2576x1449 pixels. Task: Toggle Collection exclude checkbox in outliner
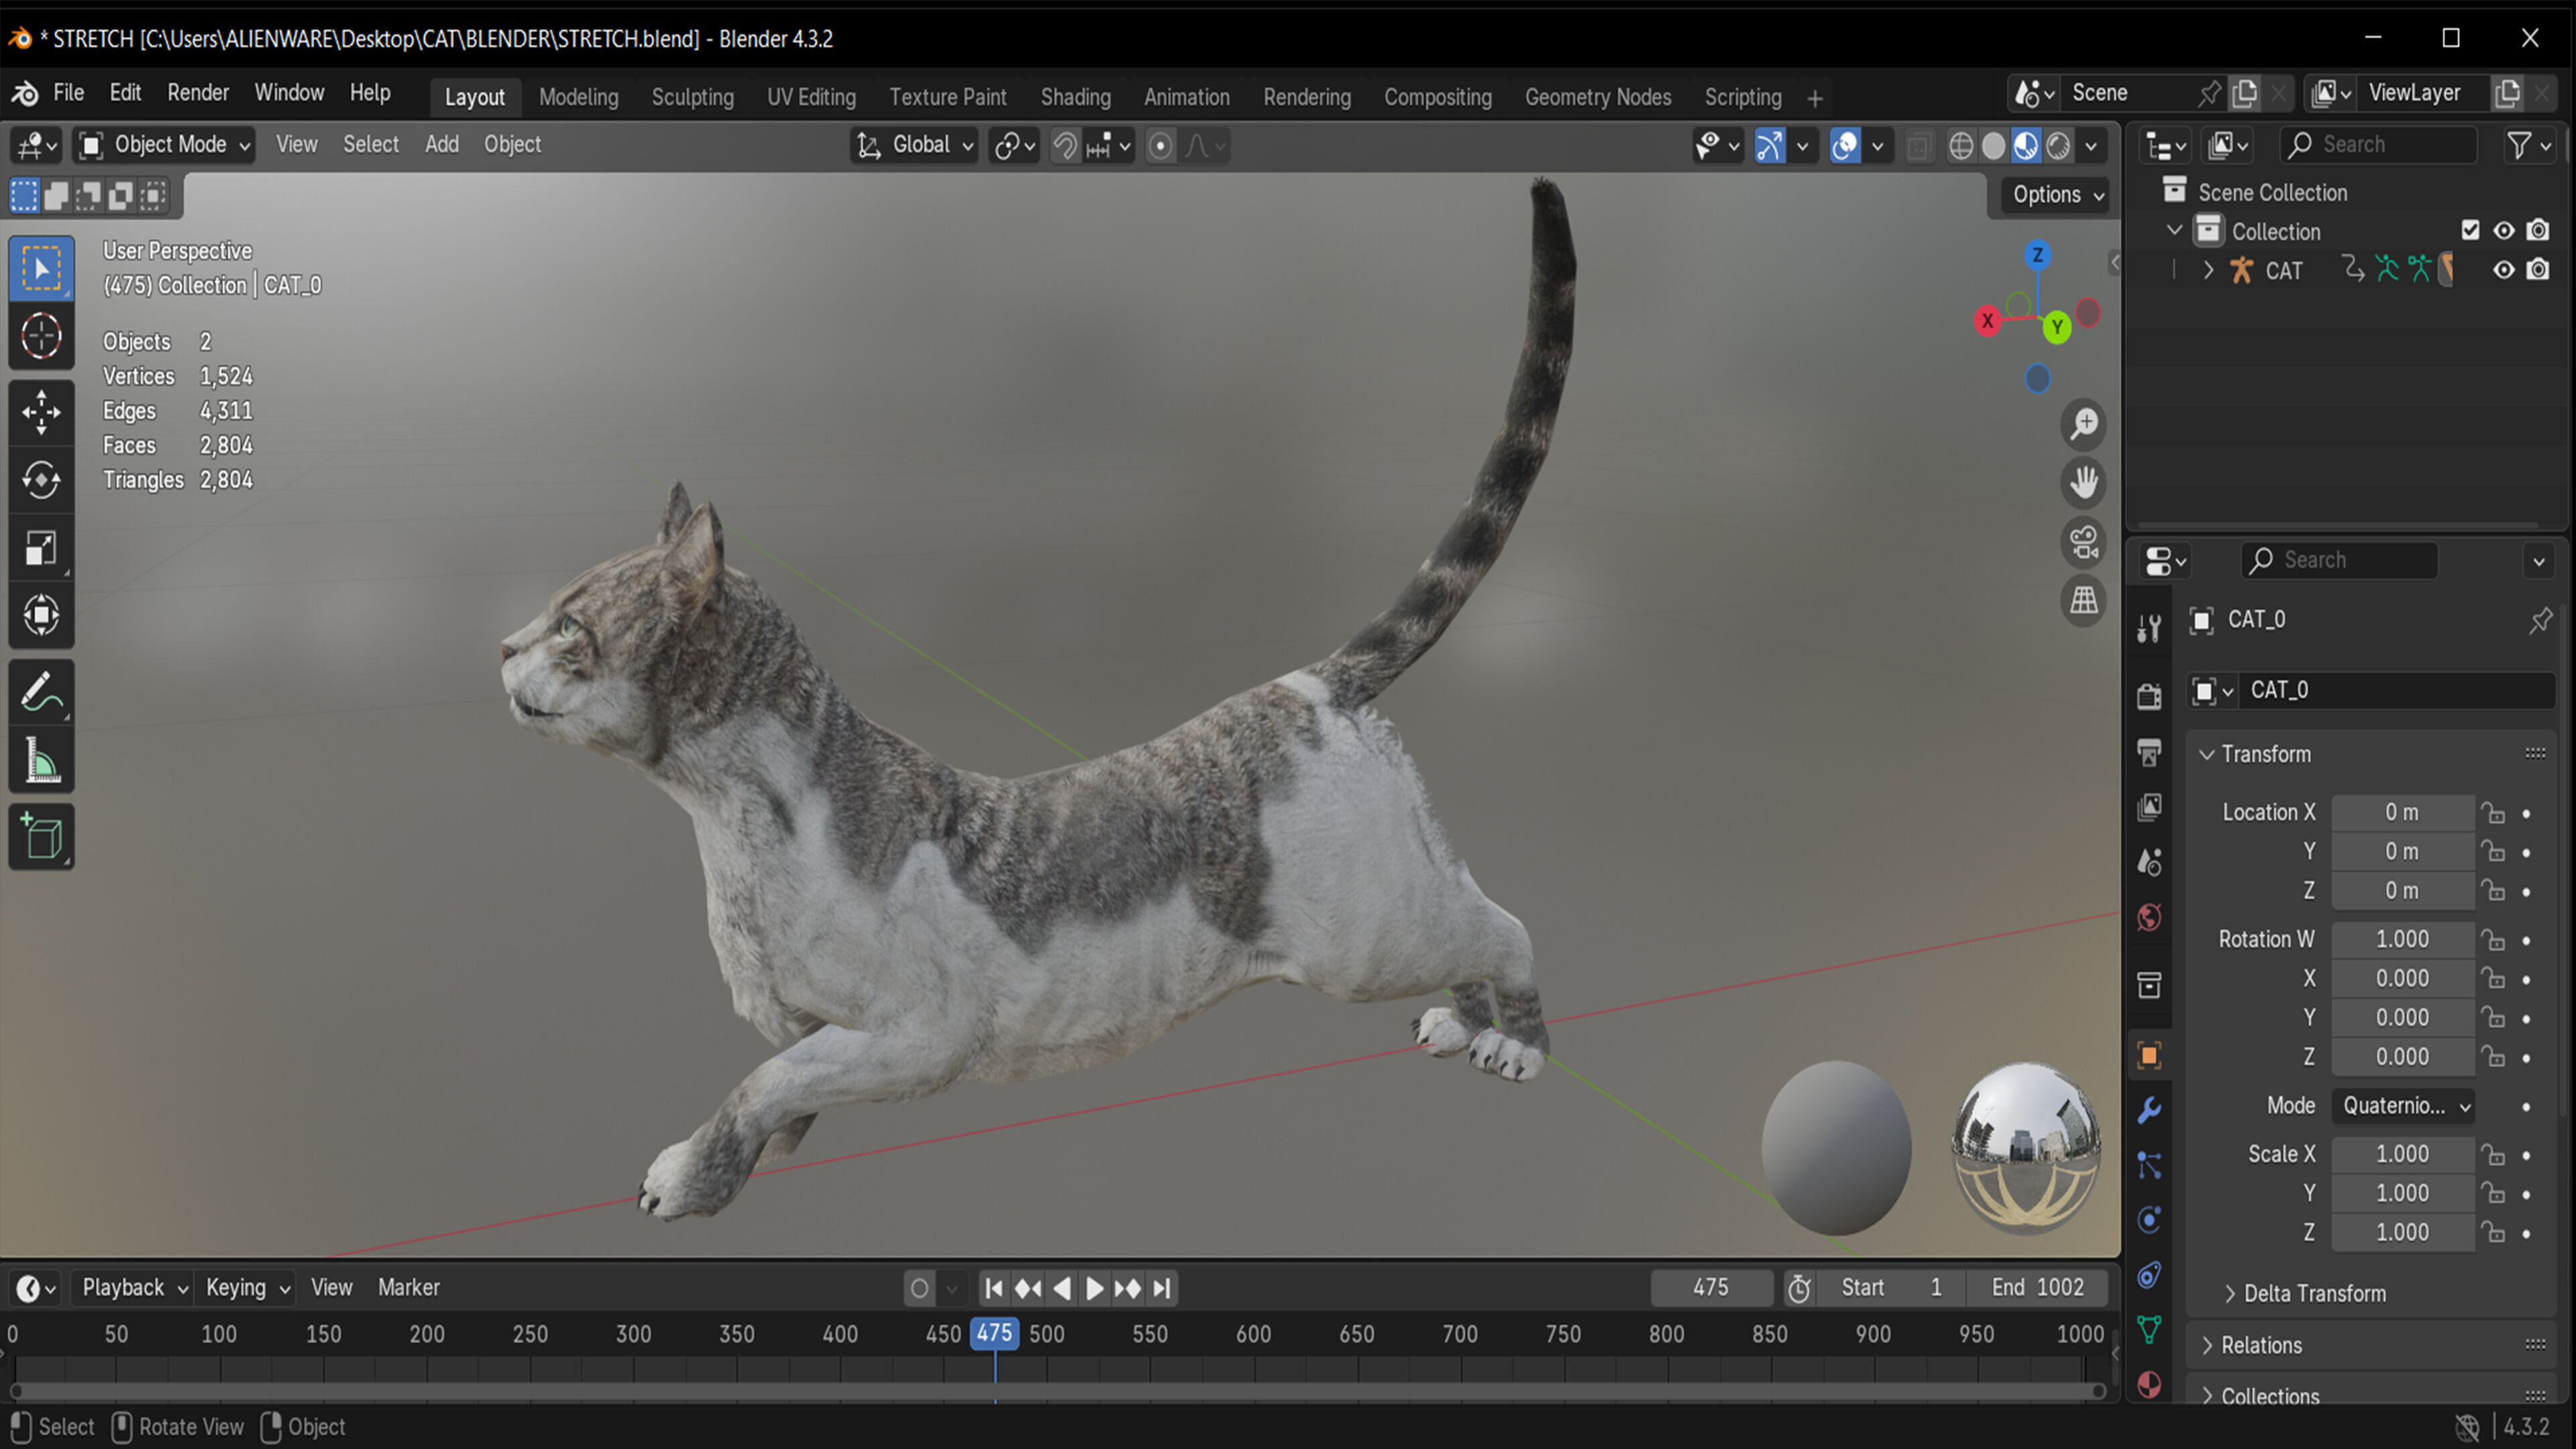point(2470,231)
